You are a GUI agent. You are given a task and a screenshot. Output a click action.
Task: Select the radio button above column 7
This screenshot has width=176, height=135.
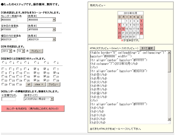55,62
